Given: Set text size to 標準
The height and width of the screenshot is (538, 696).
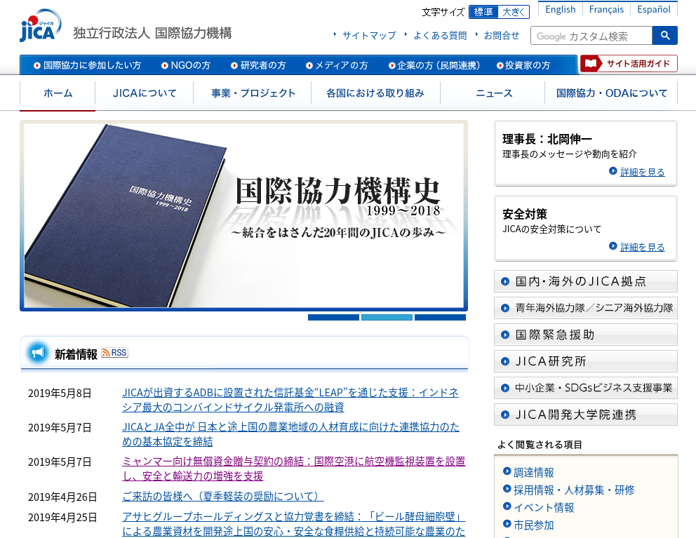Looking at the screenshot, I should click(483, 12).
